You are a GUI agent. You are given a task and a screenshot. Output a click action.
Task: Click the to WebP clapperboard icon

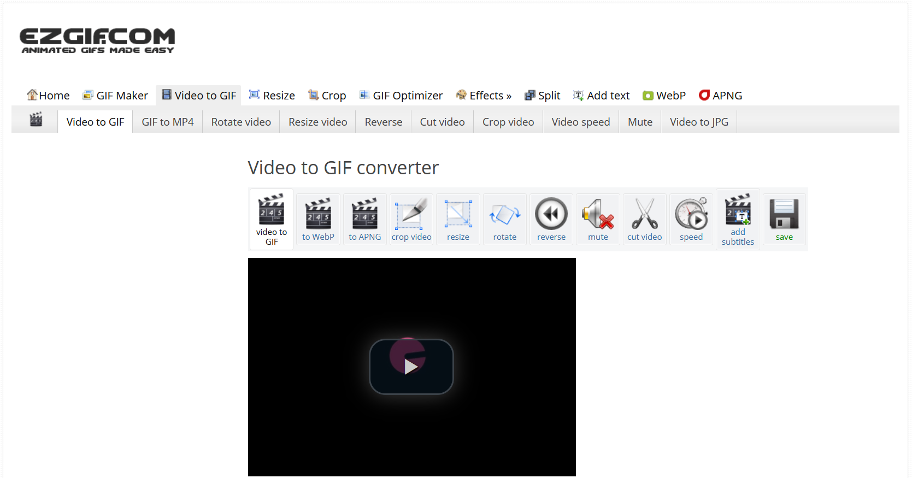coord(318,214)
